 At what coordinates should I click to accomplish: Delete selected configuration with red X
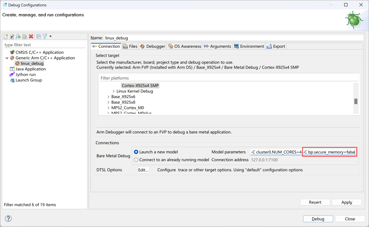pos(31,37)
